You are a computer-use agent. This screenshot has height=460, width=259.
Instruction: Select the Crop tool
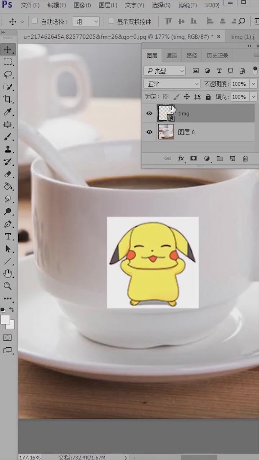(8, 99)
